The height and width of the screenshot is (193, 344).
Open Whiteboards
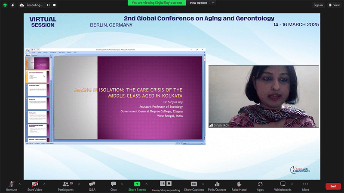(283, 185)
